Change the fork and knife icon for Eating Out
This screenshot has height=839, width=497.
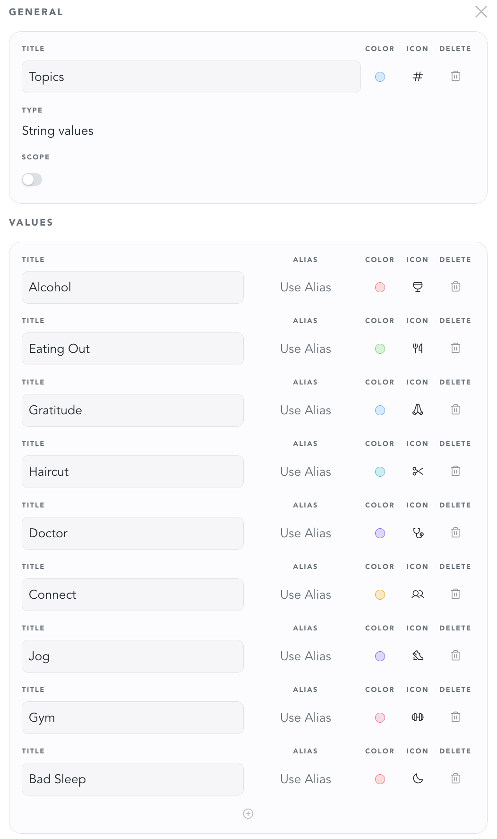[418, 349]
